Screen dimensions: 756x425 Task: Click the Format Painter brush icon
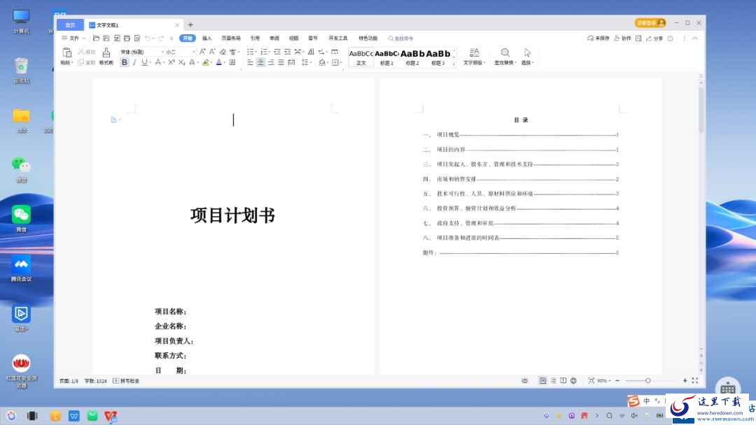tap(106, 52)
